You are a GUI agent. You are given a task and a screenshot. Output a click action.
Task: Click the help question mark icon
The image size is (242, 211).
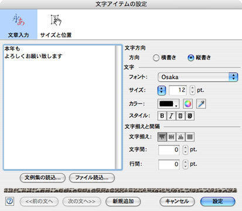[9, 201]
